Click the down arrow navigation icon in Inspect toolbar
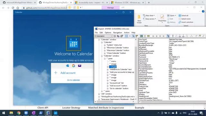Viewport: 206px width, 116px height. point(160,36)
